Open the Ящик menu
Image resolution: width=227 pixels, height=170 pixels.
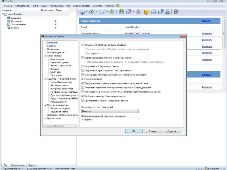[x=44, y=6]
